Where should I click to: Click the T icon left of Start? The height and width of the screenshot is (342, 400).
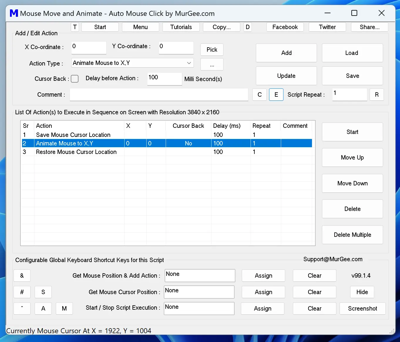click(75, 27)
